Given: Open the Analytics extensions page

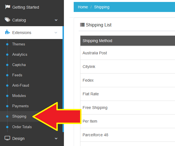Looking at the screenshot, I should click(x=20, y=54).
